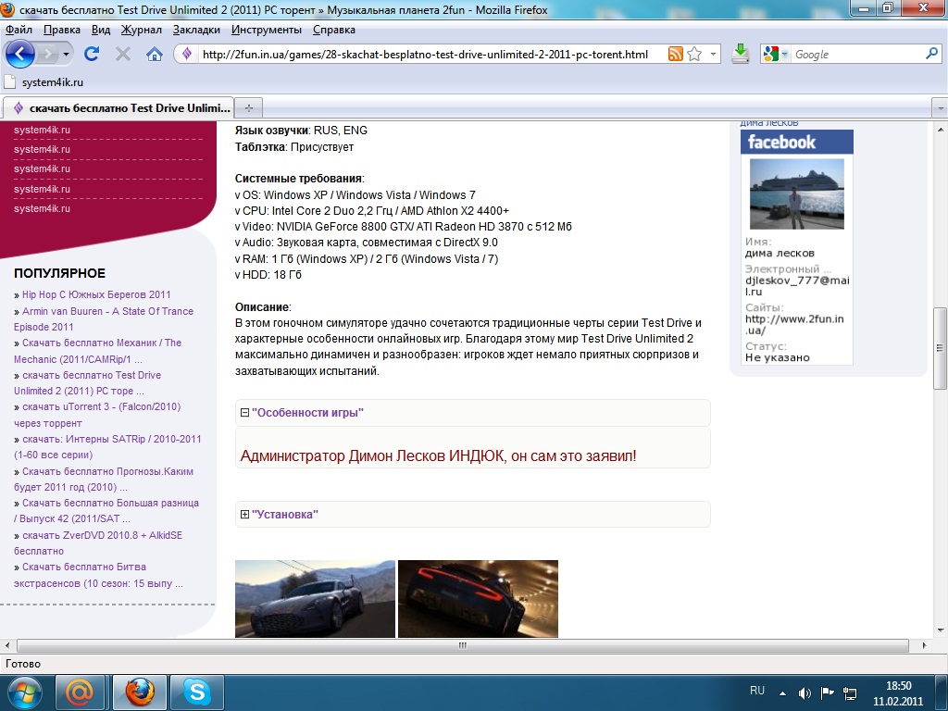
Task: Open a new tab with plus button
Action: 248,108
